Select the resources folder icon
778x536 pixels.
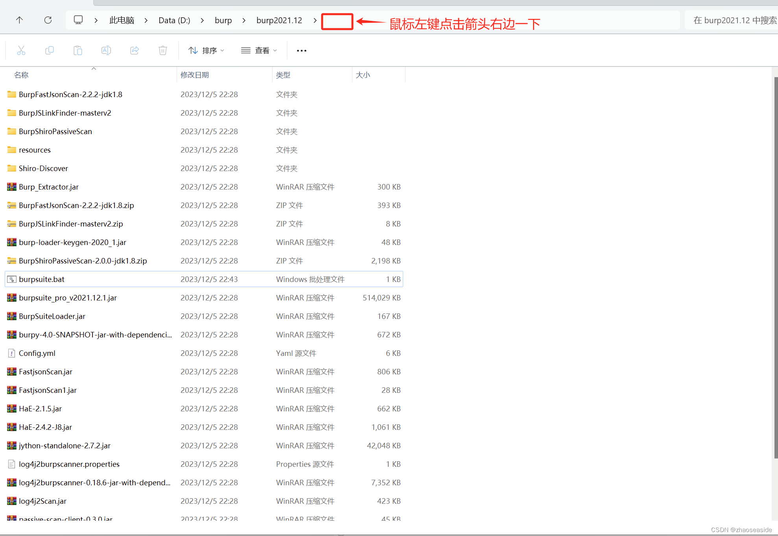[x=12, y=150]
